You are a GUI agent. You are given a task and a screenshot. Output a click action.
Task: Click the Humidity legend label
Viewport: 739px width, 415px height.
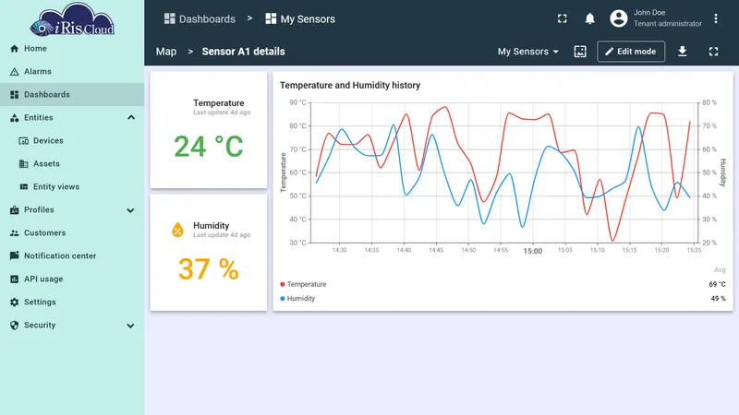(x=301, y=298)
